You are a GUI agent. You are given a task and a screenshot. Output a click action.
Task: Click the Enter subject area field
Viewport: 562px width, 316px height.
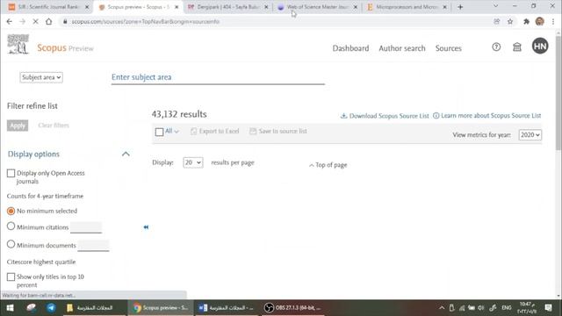(218, 77)
